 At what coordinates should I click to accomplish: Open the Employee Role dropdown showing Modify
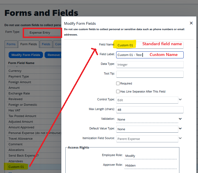[x=150, y=156]
